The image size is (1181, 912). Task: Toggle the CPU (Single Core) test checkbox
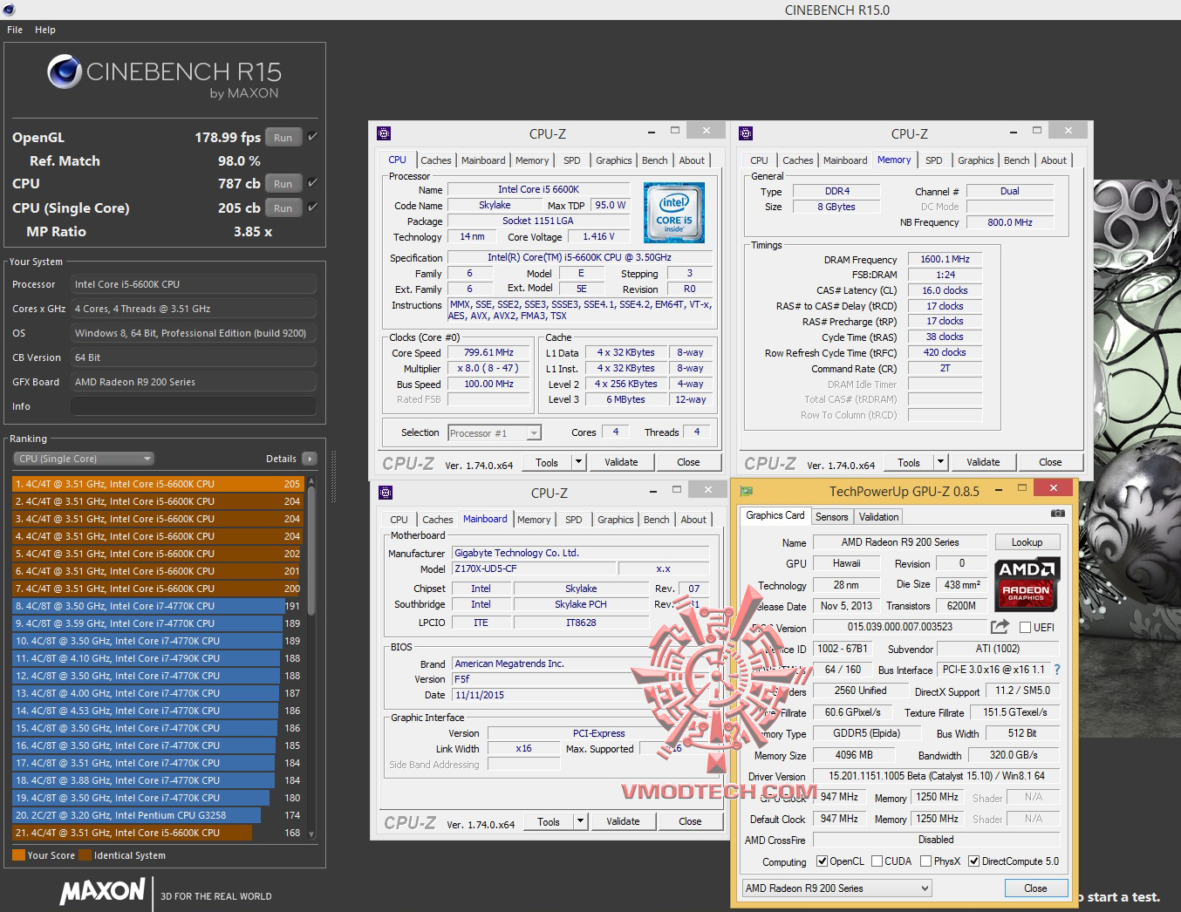point(312,208)
